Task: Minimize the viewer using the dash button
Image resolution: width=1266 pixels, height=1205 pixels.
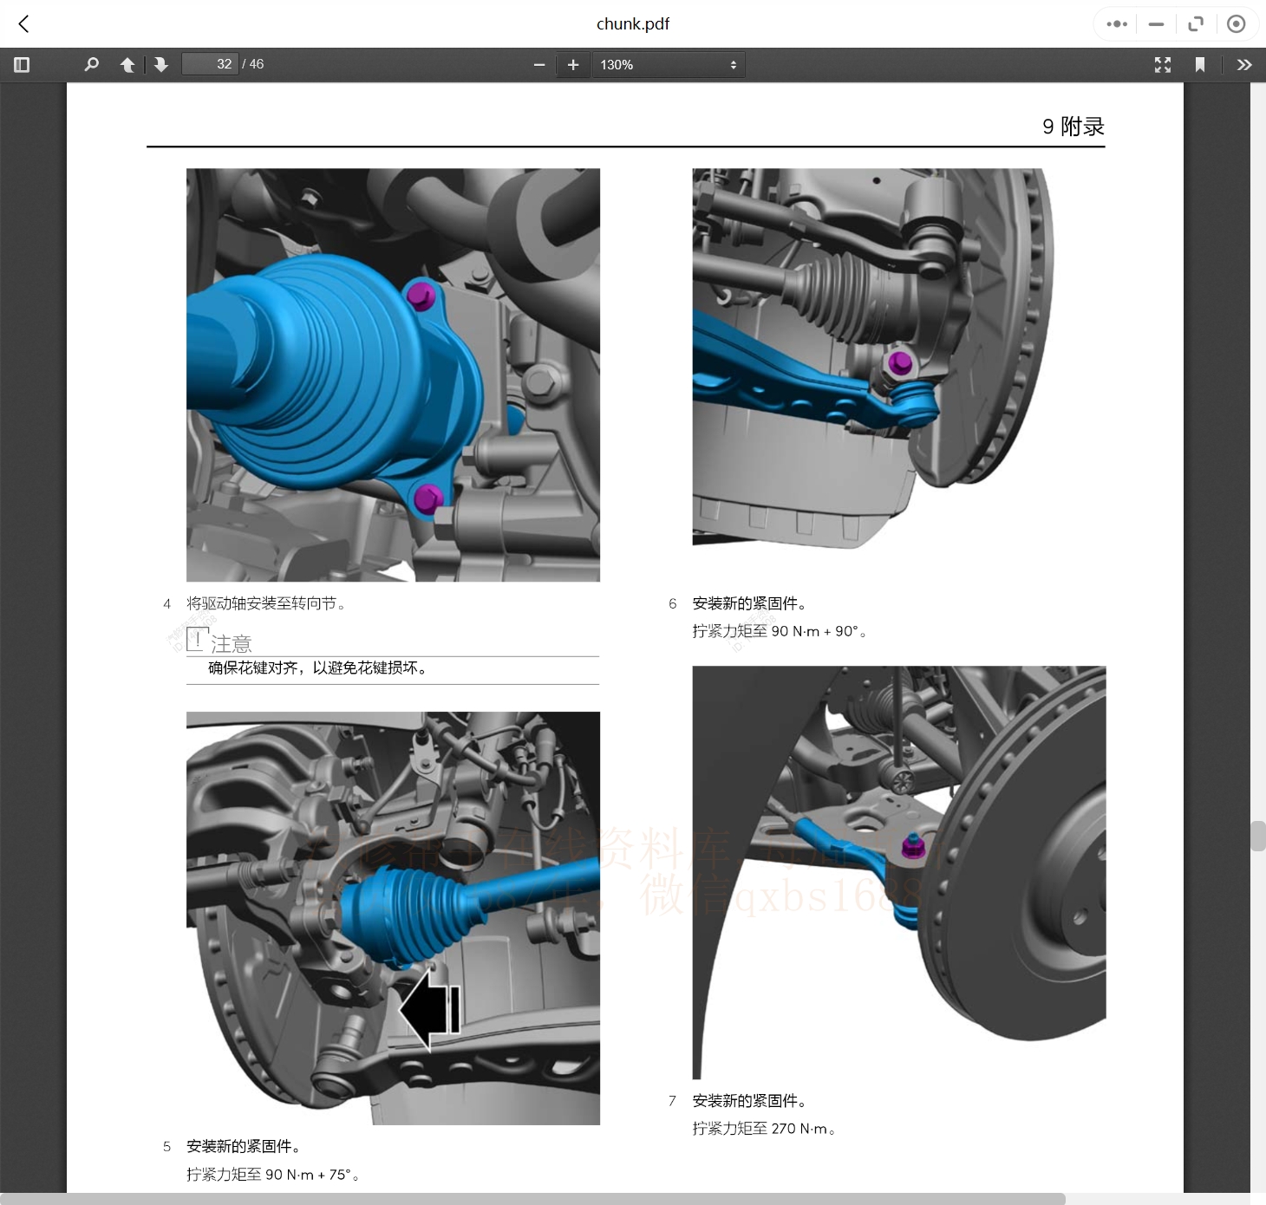Action: click(1156, 24)
